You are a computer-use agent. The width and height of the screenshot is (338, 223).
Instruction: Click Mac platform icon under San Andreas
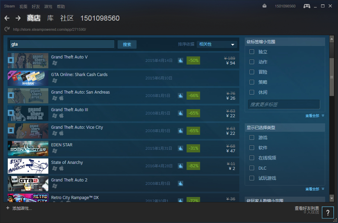[62, 98]
